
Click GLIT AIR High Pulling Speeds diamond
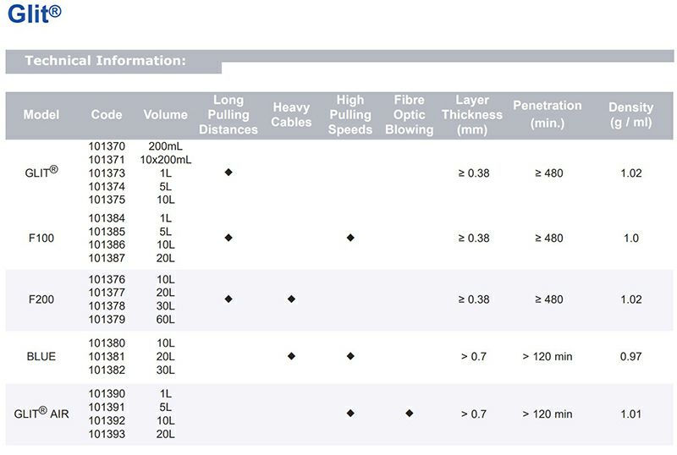tap(350, 414)
